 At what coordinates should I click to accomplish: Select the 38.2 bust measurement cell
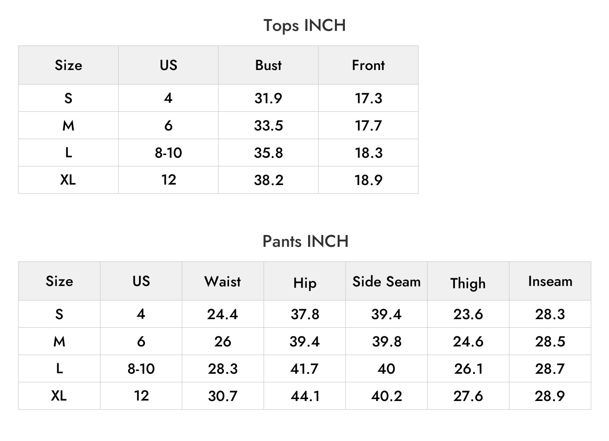click(x=268, y=180)
